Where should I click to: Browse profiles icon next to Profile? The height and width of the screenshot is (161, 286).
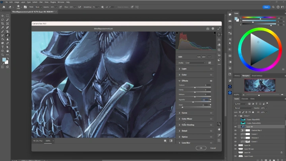coord(210,63)
